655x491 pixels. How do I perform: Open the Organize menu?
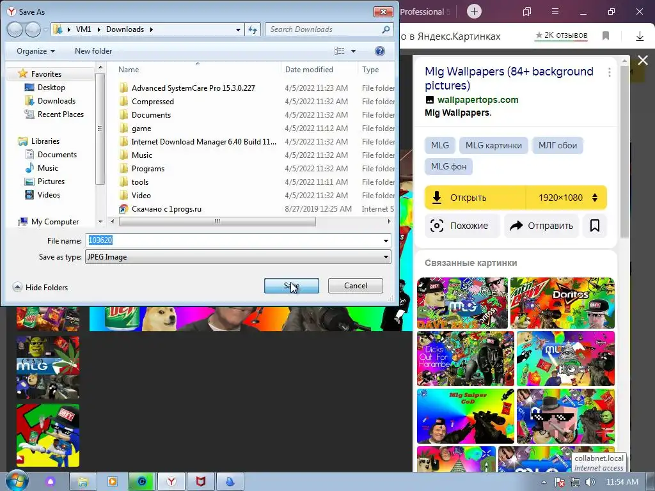(36, 51)
